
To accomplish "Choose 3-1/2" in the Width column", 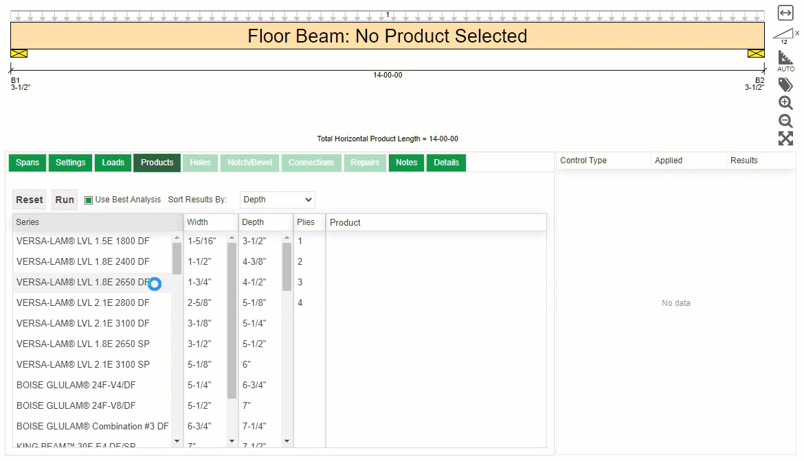I will (199, 344).
